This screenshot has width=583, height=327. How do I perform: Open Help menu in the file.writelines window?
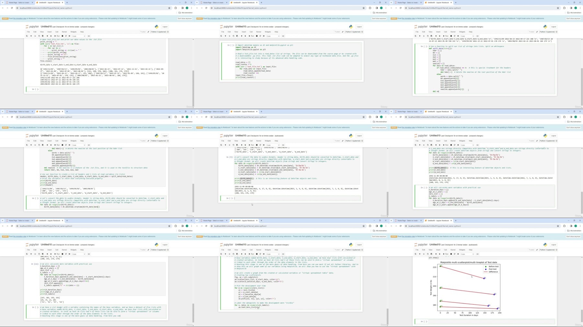[82, 32]
